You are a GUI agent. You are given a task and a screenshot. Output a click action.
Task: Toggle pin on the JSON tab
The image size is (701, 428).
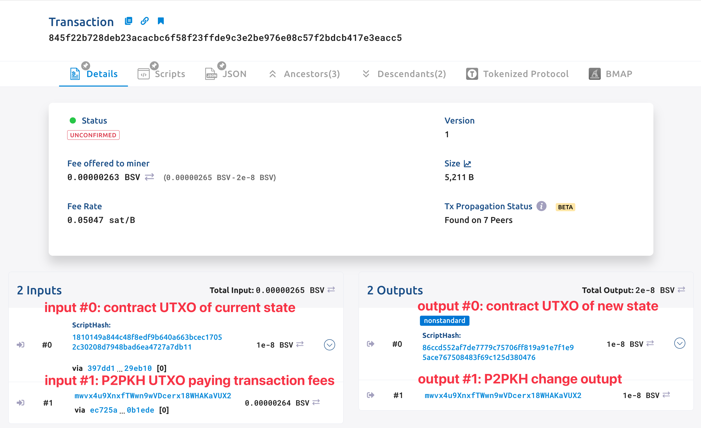(x=222, y=66)
